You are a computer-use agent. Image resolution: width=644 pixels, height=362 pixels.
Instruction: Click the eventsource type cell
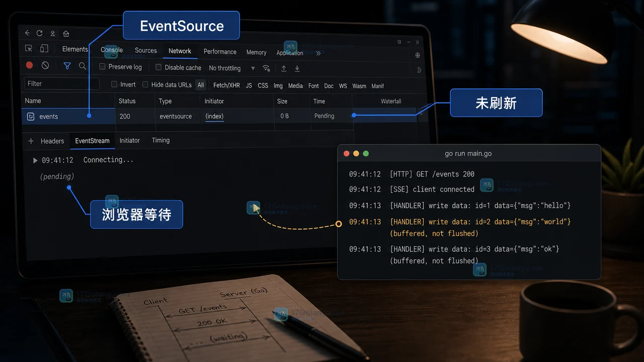point(176,116)
